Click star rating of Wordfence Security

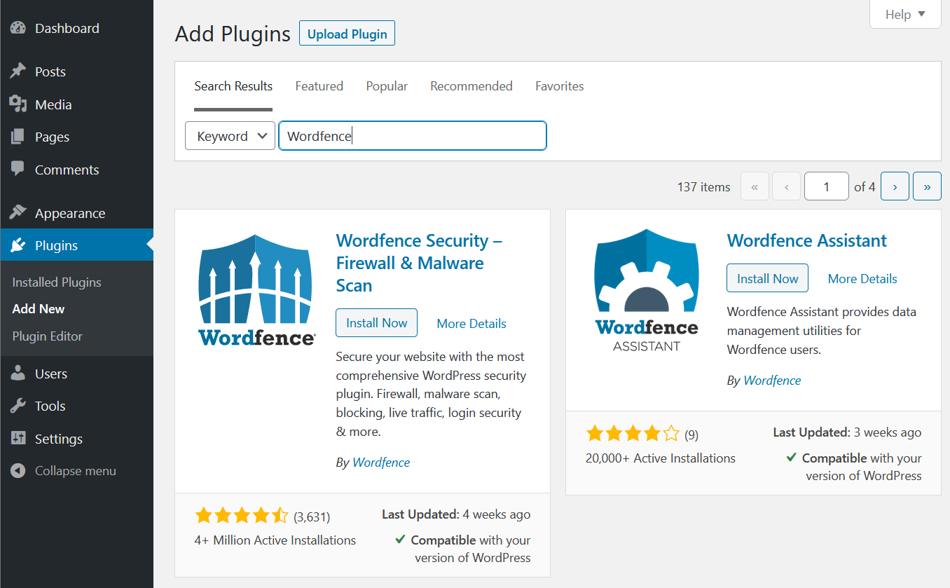coord(241,517)
